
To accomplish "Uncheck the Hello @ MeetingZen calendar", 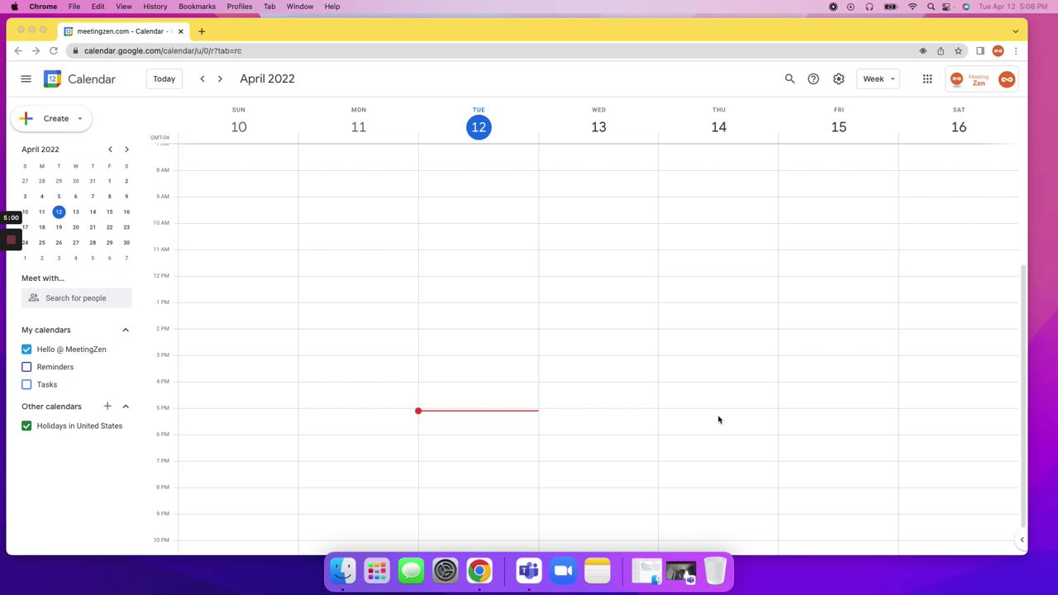I will (x=26, y=350).
